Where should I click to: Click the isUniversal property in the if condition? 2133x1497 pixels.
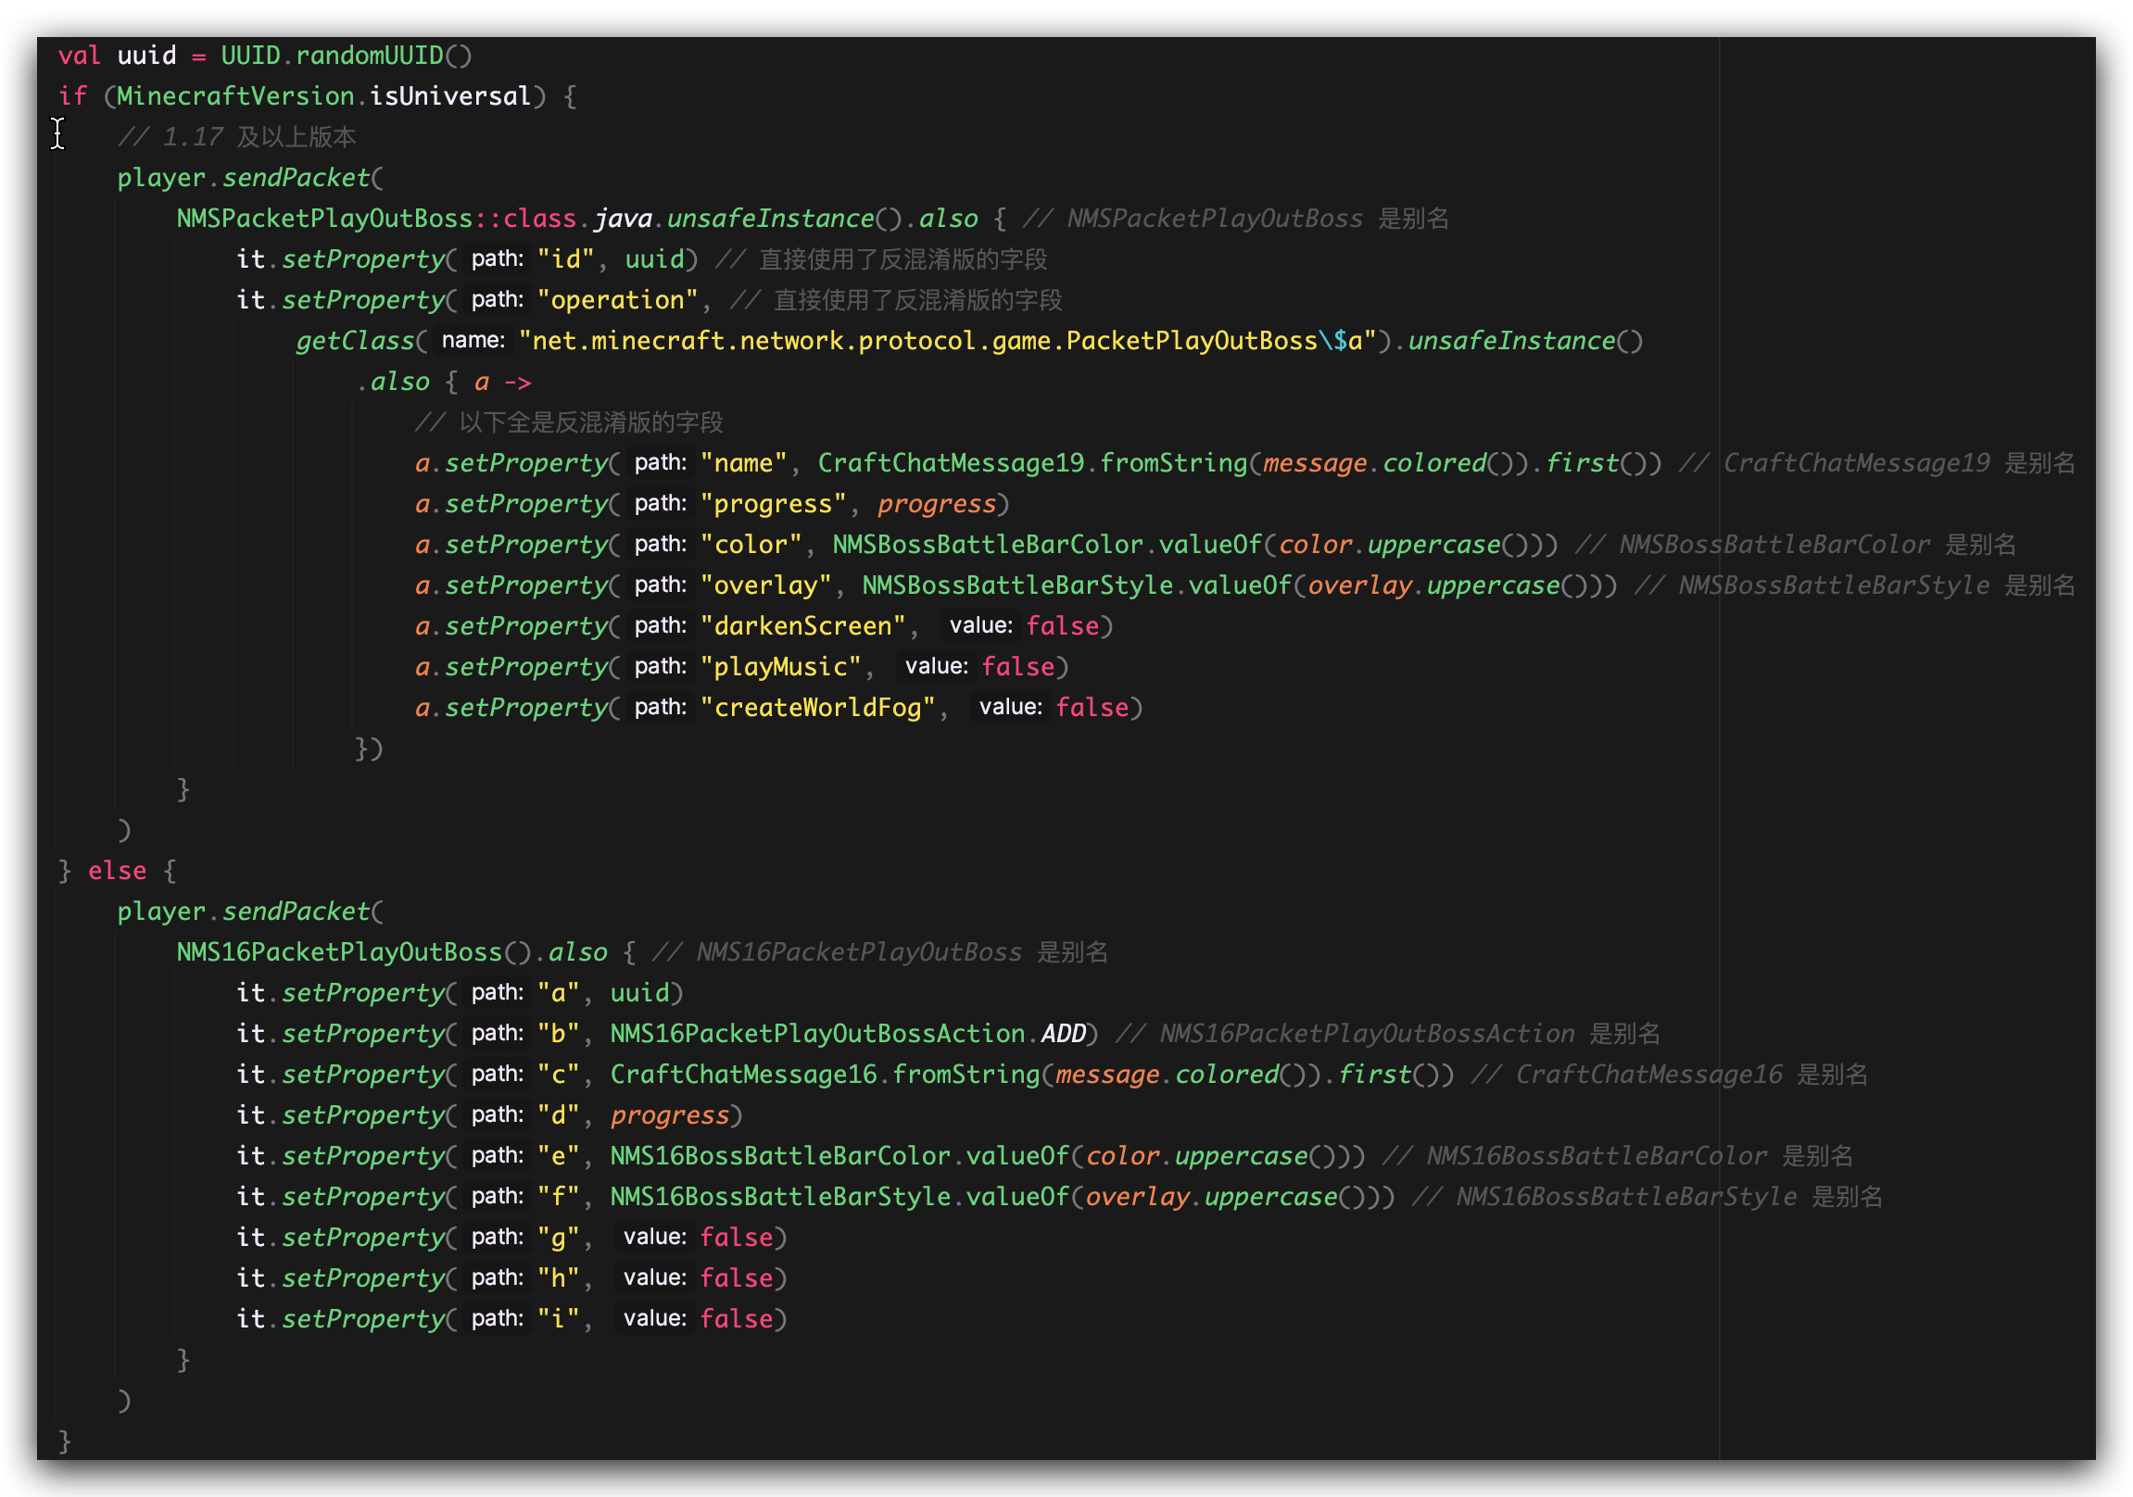point(449,96)
